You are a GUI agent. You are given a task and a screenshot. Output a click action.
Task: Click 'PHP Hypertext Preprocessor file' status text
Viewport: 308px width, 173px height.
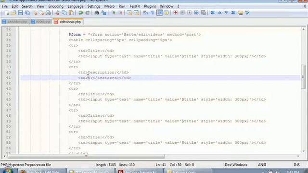(26, 165)
